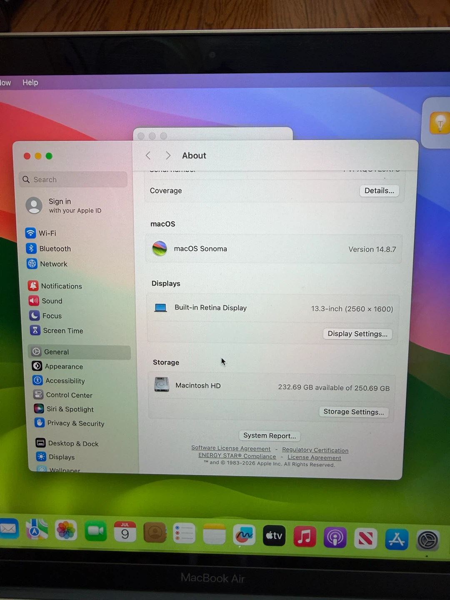The image size is (450, 600).
Task: Open Privacy & Security settings
Action: point(70,423)
